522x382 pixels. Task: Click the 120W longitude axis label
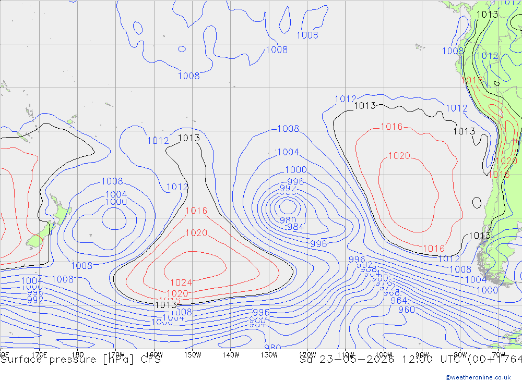(x=307, y=355)
